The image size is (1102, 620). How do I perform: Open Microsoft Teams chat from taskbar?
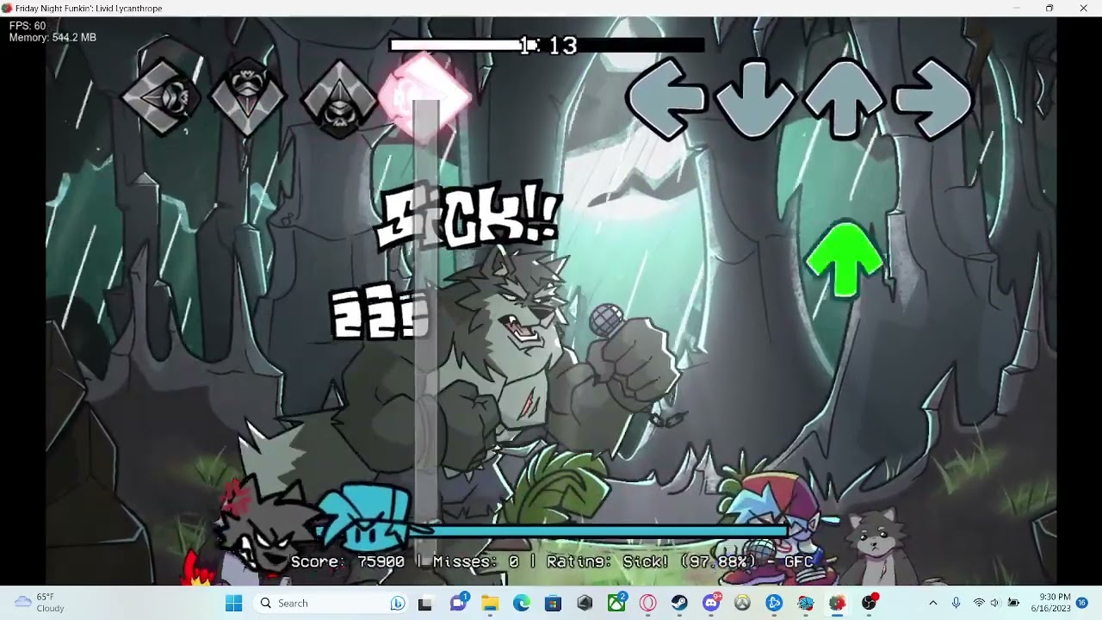tap(458, 603)
